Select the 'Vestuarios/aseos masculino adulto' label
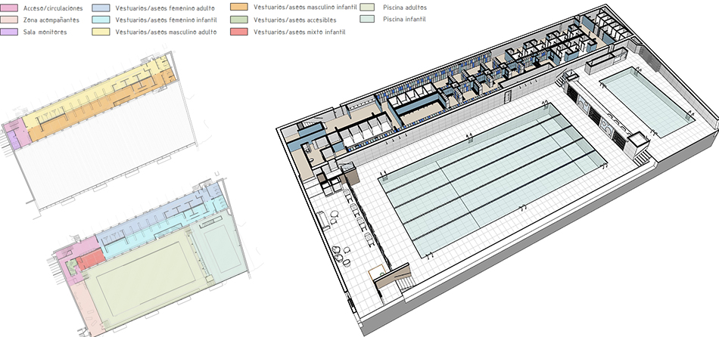 tap(166, 32)
